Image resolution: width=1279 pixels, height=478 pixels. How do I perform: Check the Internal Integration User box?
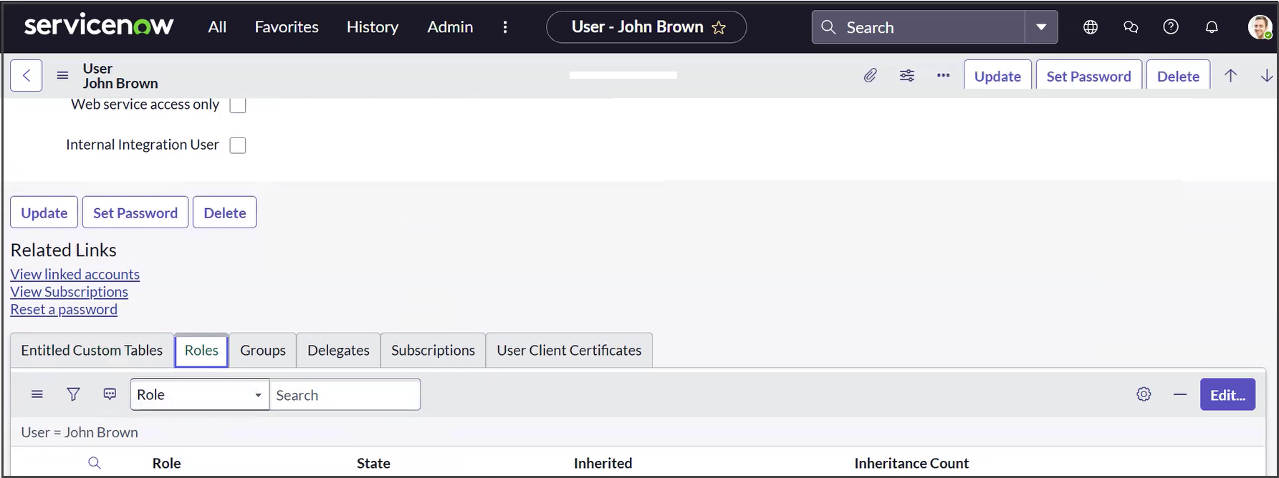point(238,145)
